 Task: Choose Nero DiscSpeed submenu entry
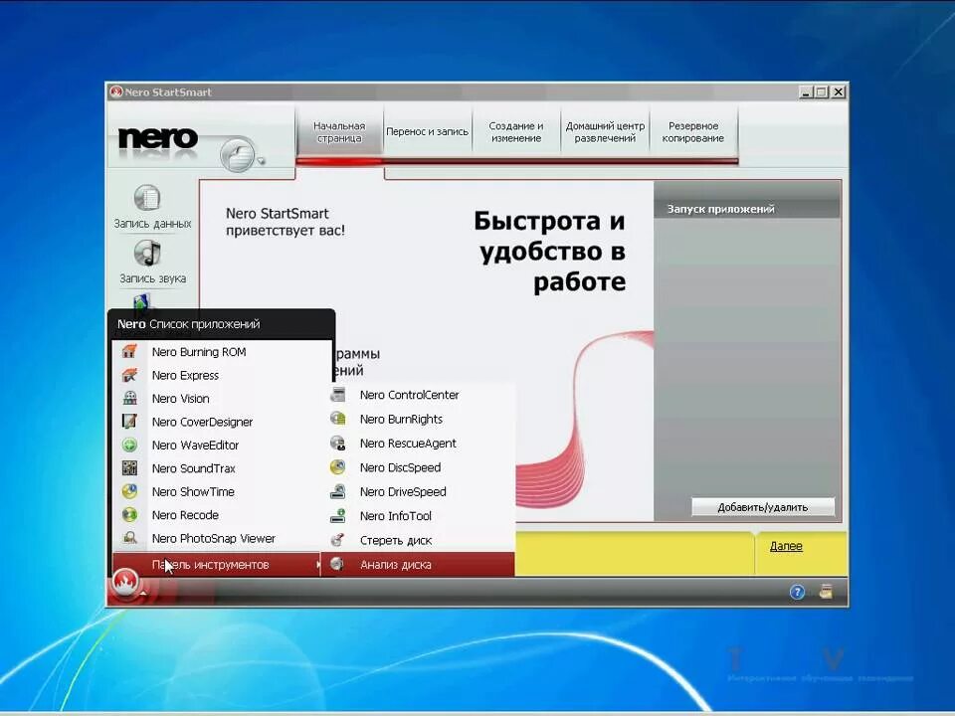(x=418, y=467)
